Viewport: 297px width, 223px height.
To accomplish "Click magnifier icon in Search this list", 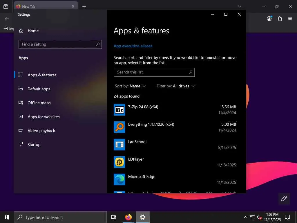I will click(191, 72).
